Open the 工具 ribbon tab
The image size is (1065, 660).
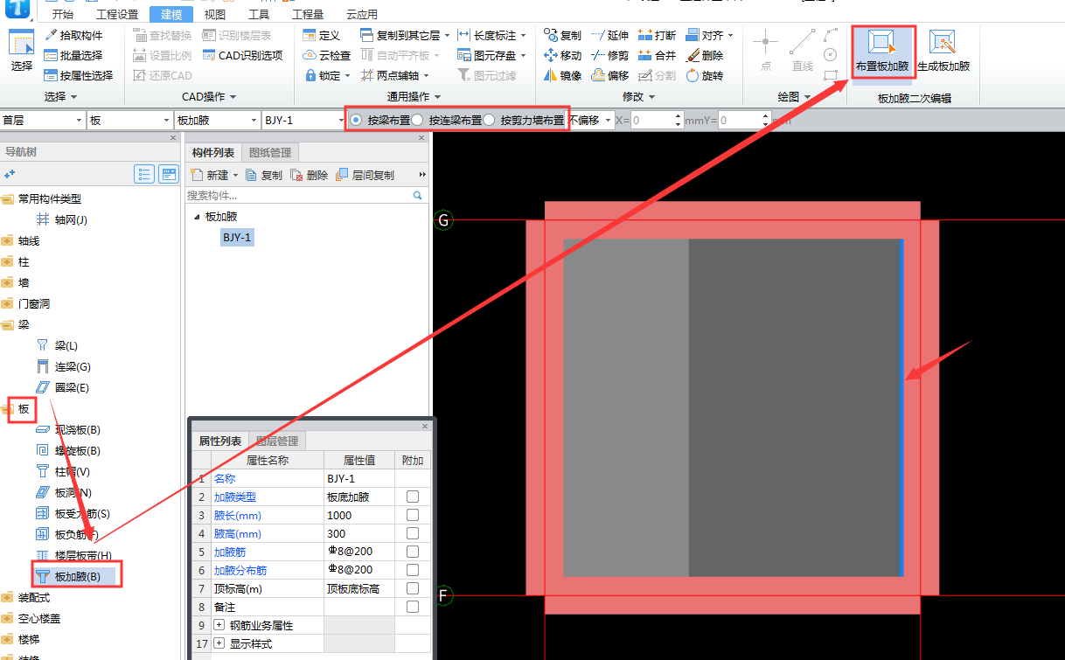click(259, 14)
